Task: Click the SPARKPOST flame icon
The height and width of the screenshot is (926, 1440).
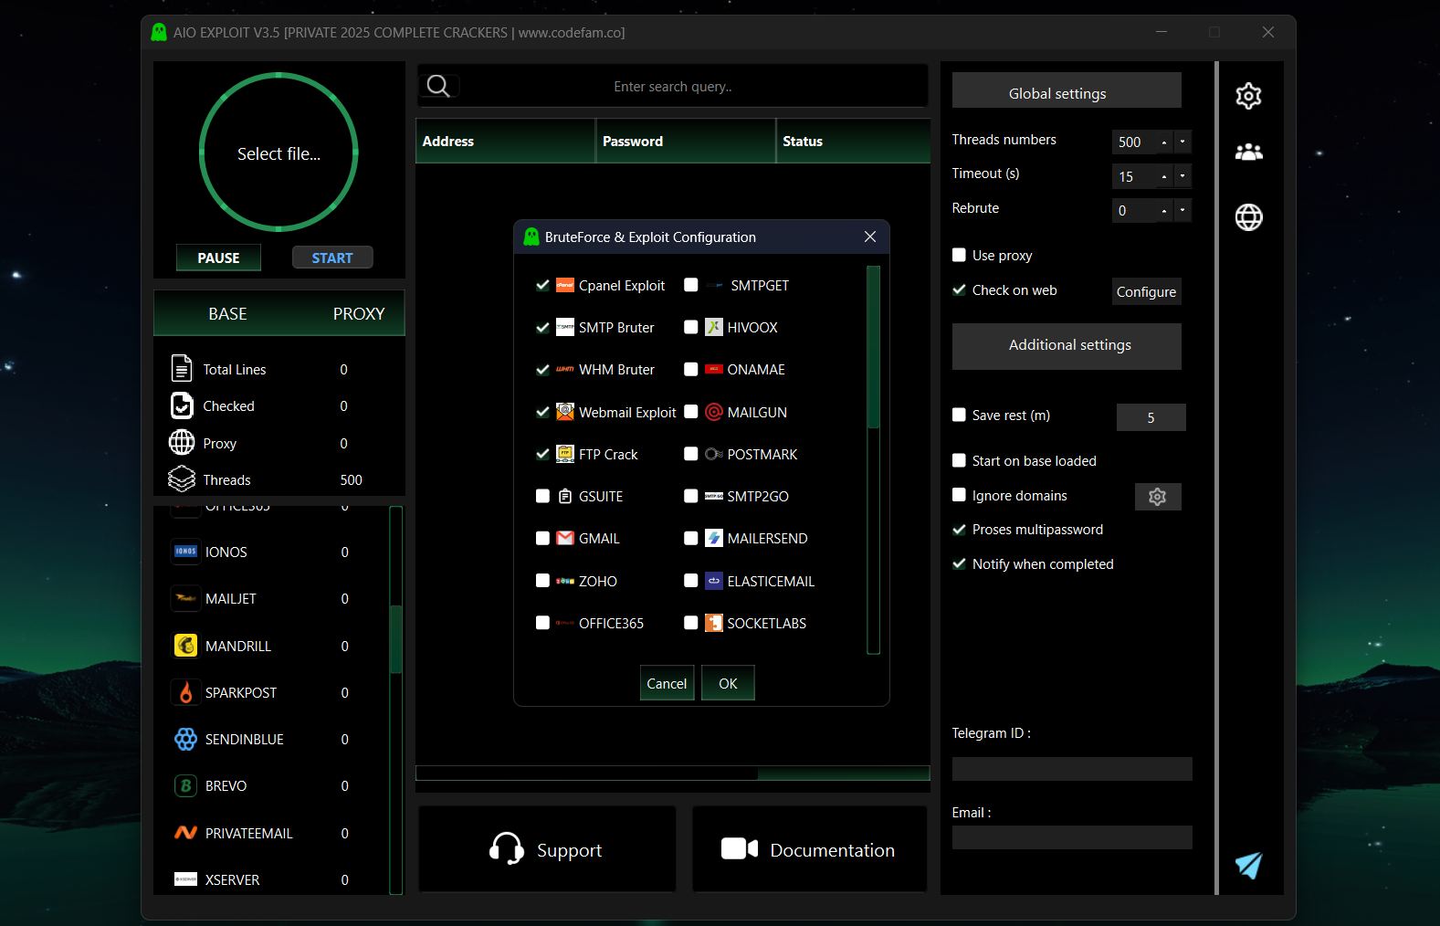Action: pyautogui.click(x=185, y=692)
